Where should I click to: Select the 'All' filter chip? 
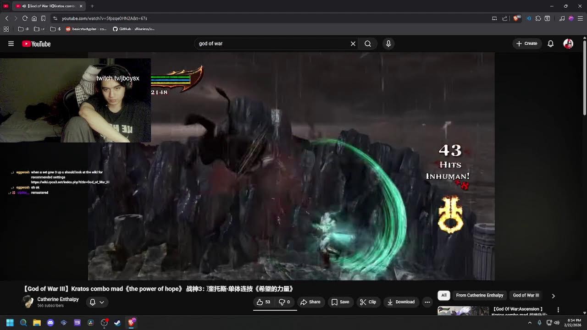[444, 295]
